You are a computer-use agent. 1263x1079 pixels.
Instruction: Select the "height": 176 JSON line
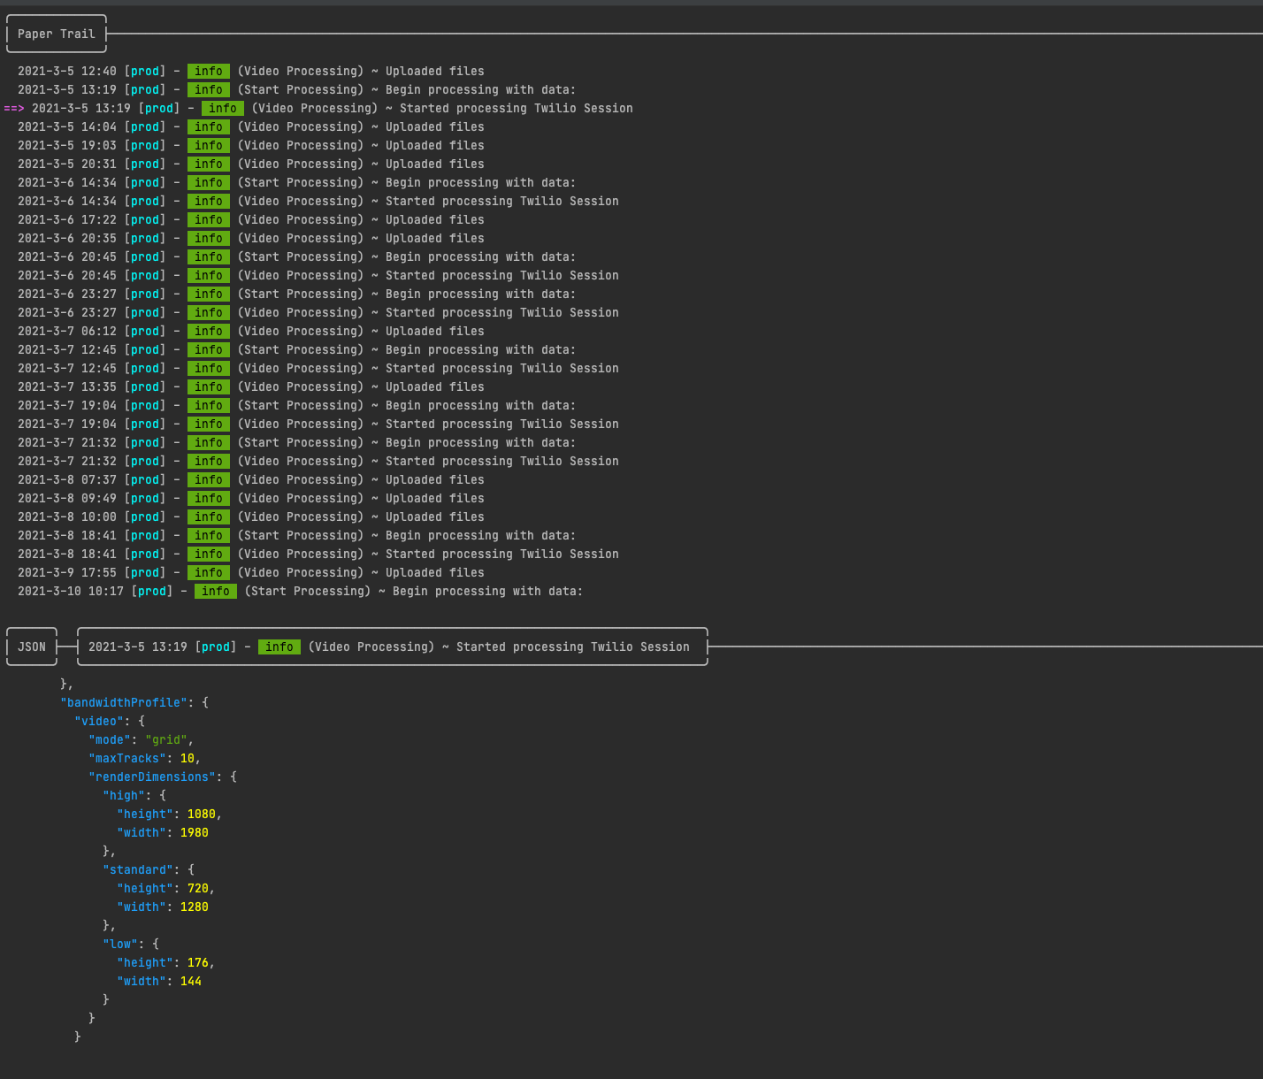[x=166, y=962]
